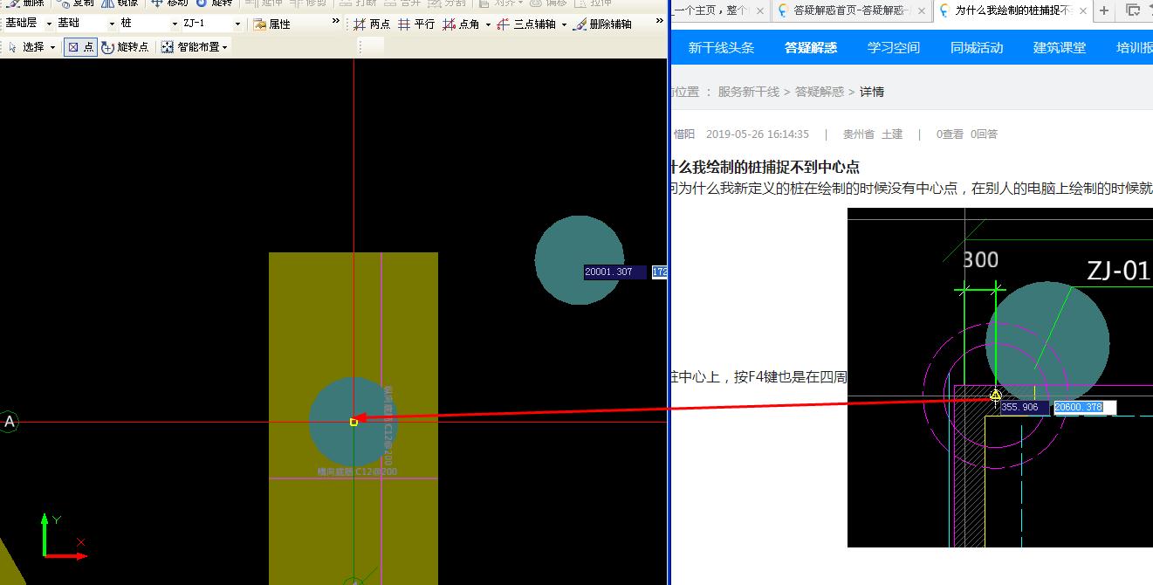Click the tab restore icon beside the plus button

click(x=1133, y=10)
